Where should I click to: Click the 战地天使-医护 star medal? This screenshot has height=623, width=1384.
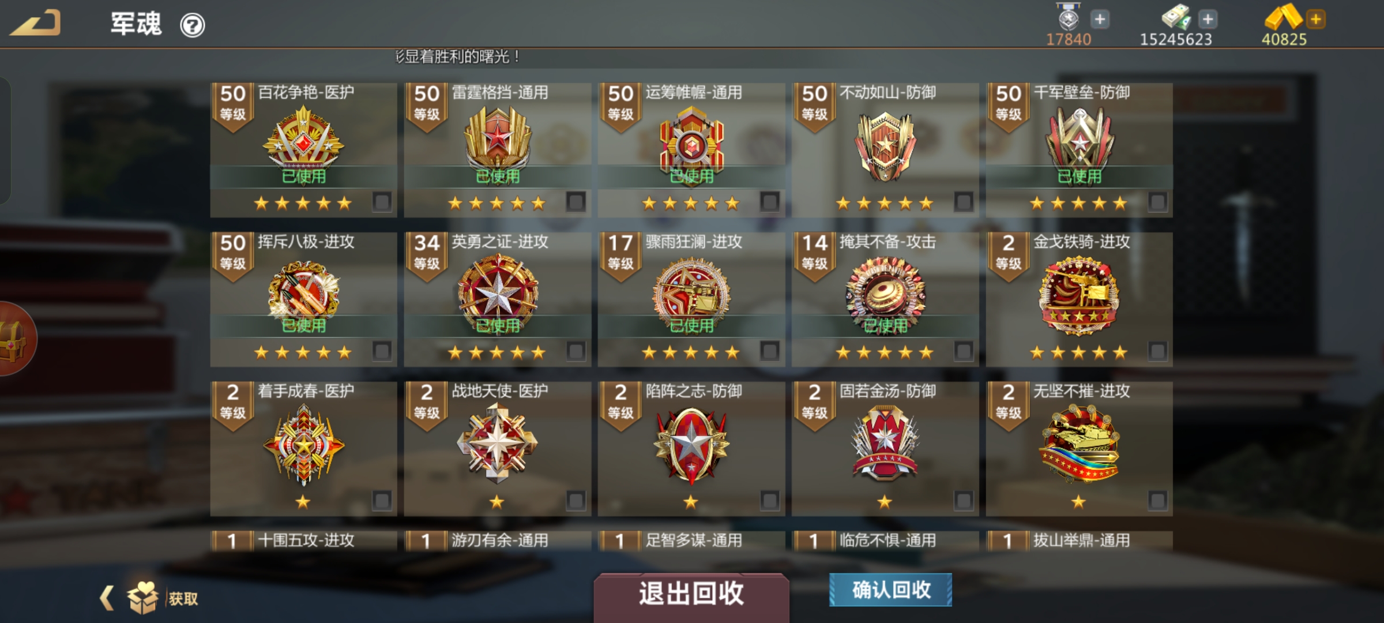coord(497,443)
